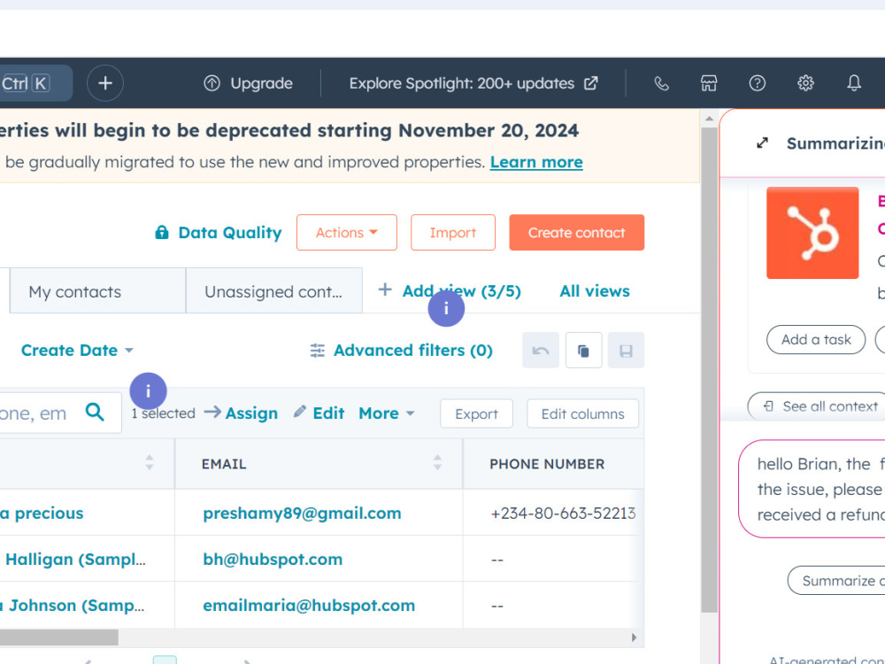Click the external link icon beside Spotlight
This screenshot has height=664, width=885.
click(x=591, y=83)
